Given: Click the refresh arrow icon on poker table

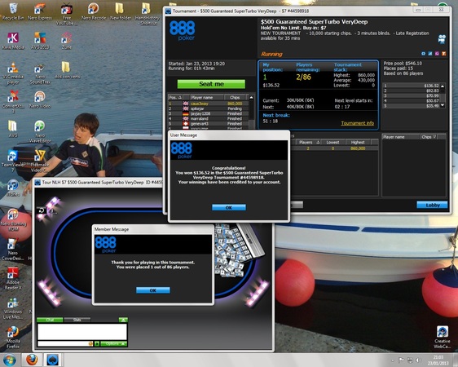Looking at the screenshot, I should tap(42, 210).
